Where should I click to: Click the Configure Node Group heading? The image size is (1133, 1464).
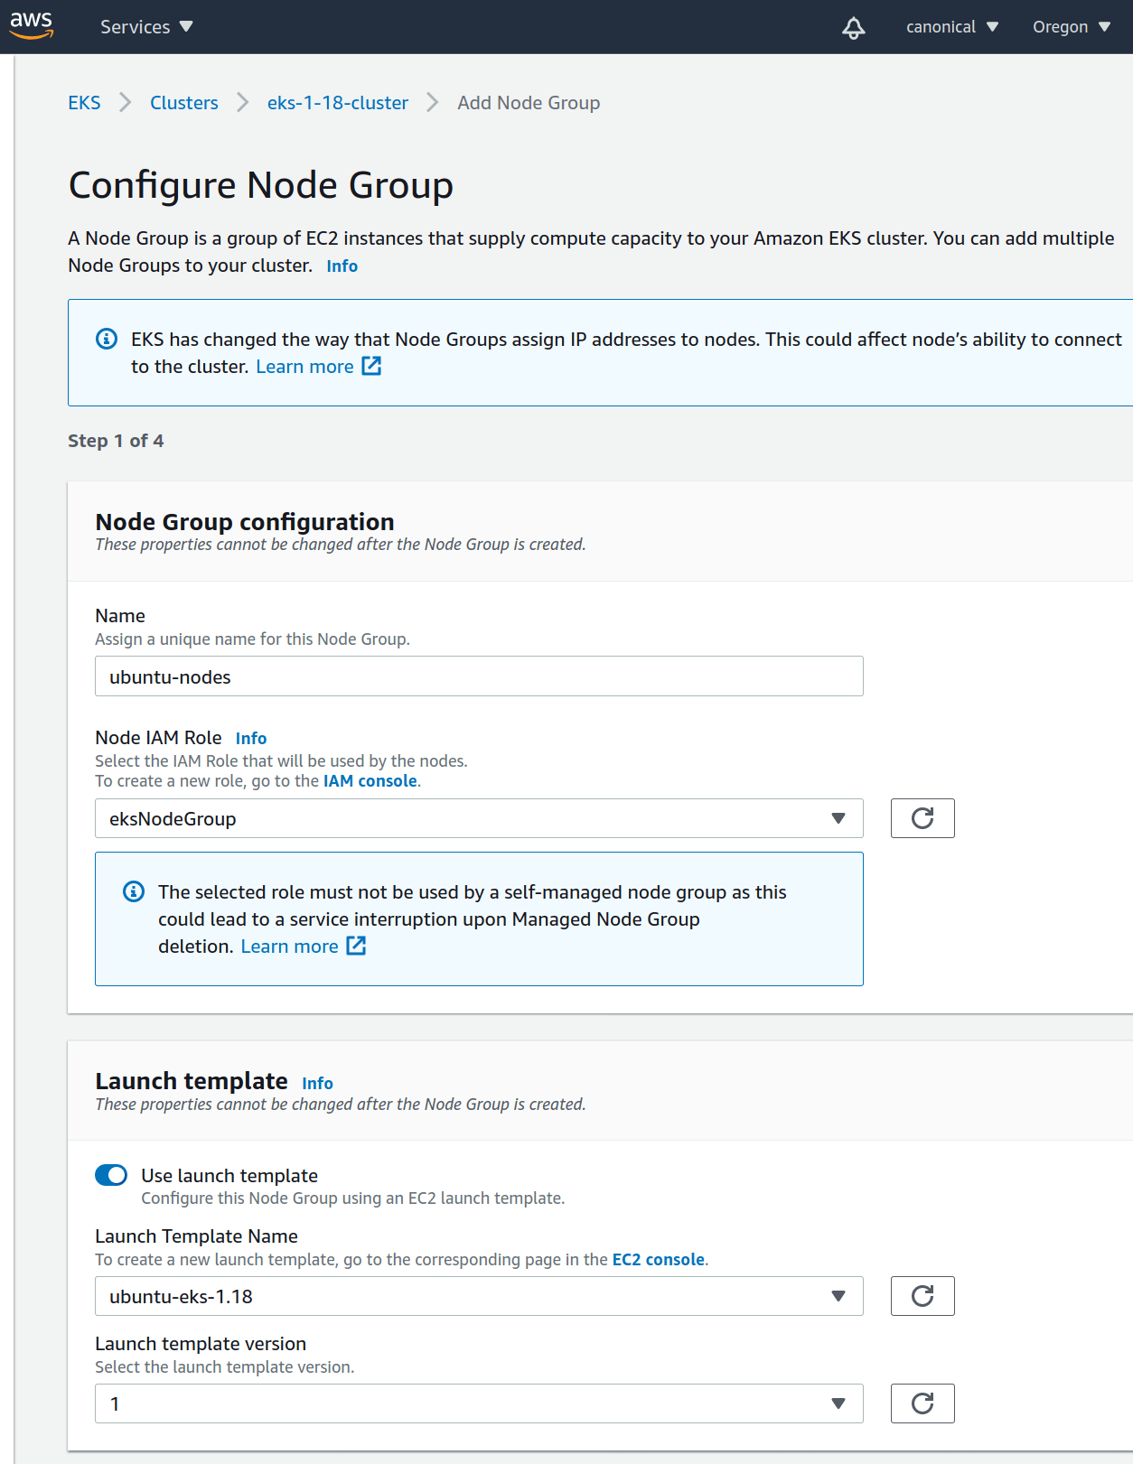tap(261, 185)
